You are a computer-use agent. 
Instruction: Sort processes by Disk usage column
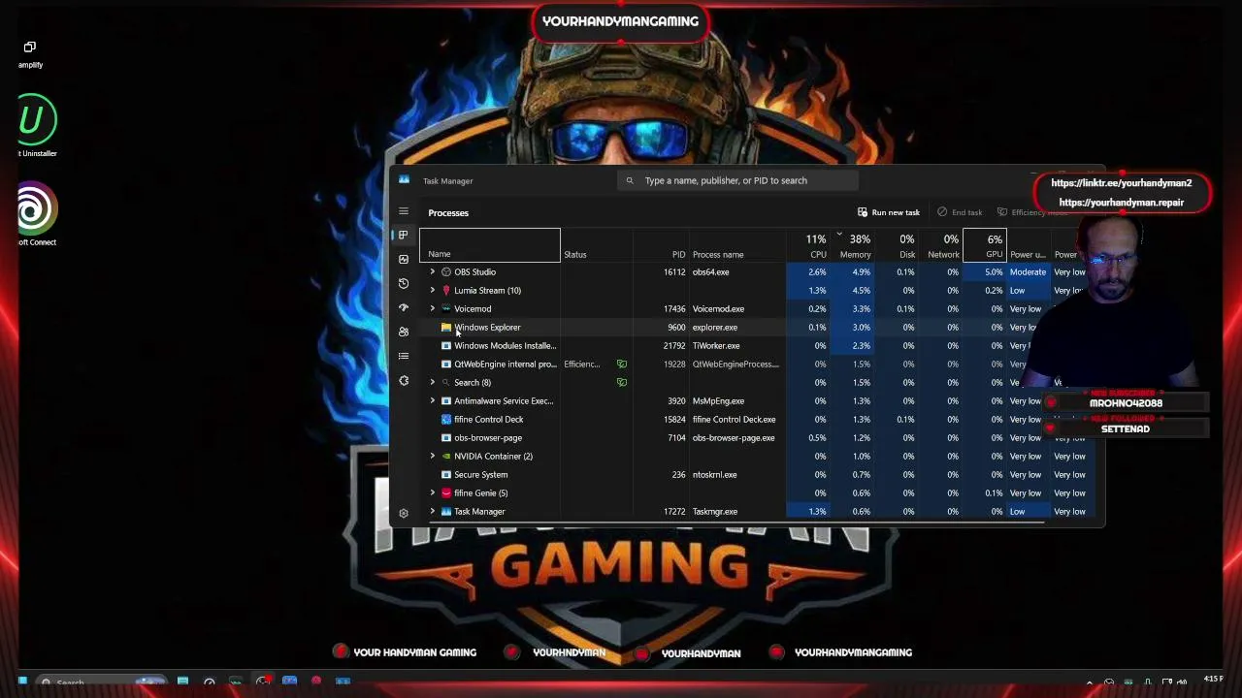[897, 246]
